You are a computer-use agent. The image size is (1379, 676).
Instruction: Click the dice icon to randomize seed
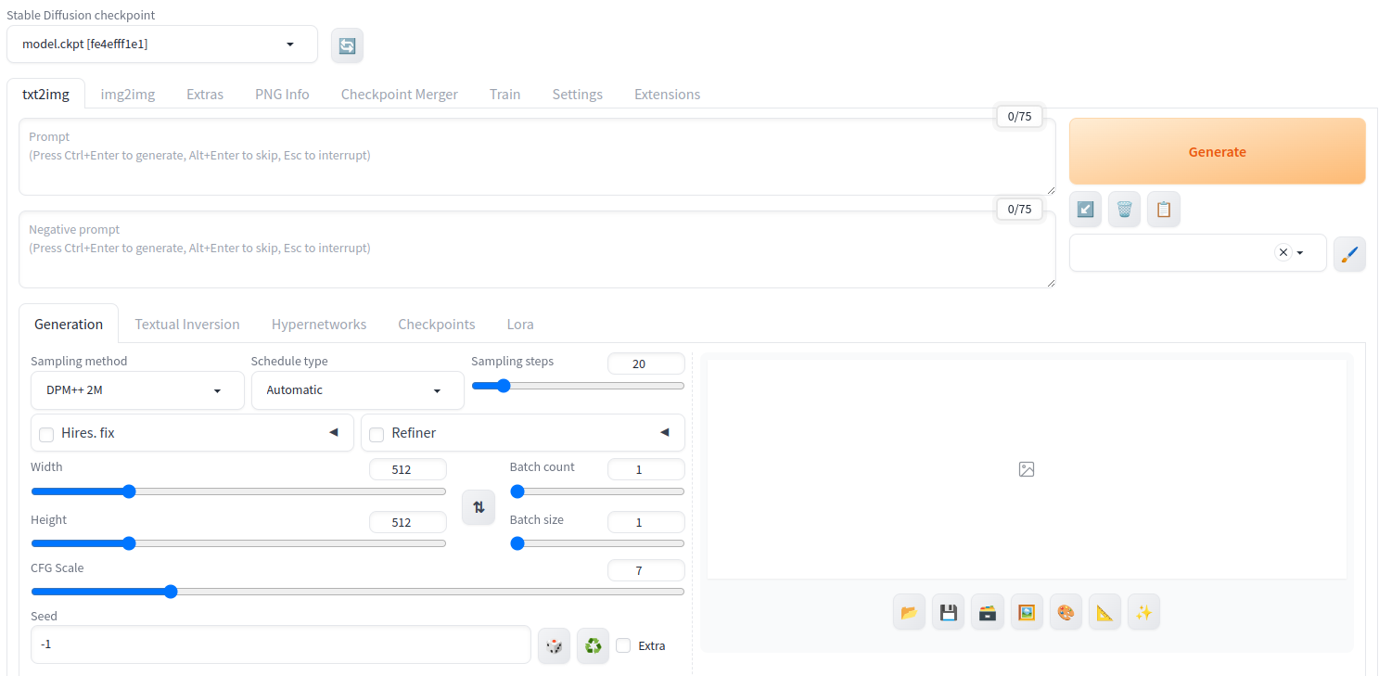coord(554,645)
